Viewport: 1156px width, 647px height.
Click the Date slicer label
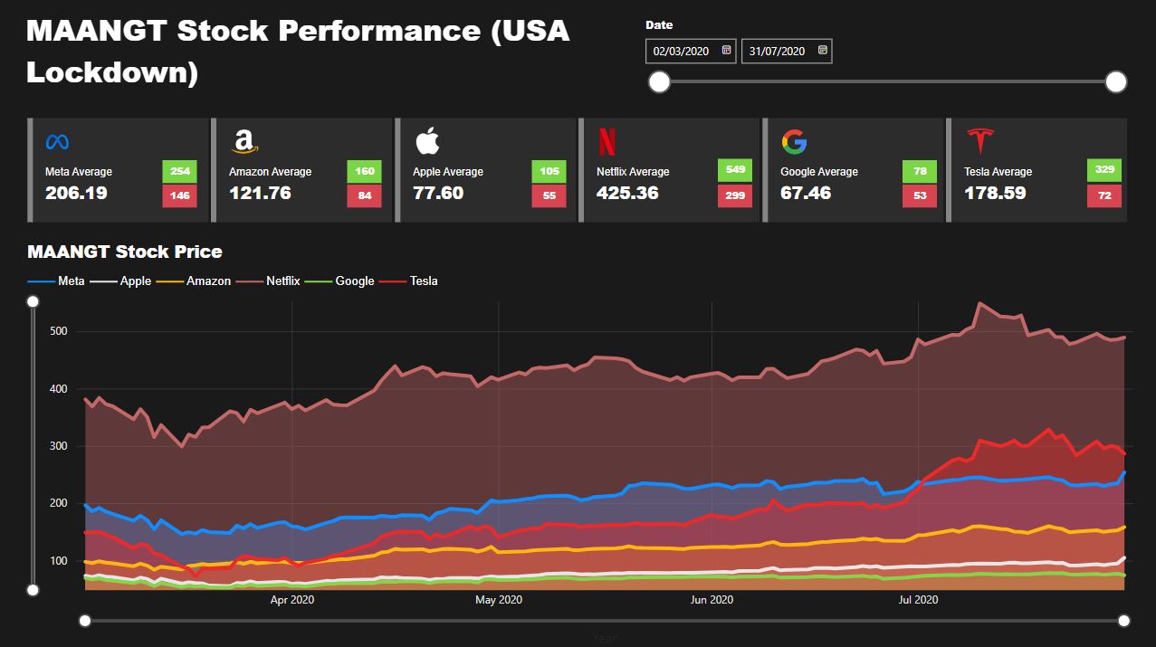[x=659, y=25]
